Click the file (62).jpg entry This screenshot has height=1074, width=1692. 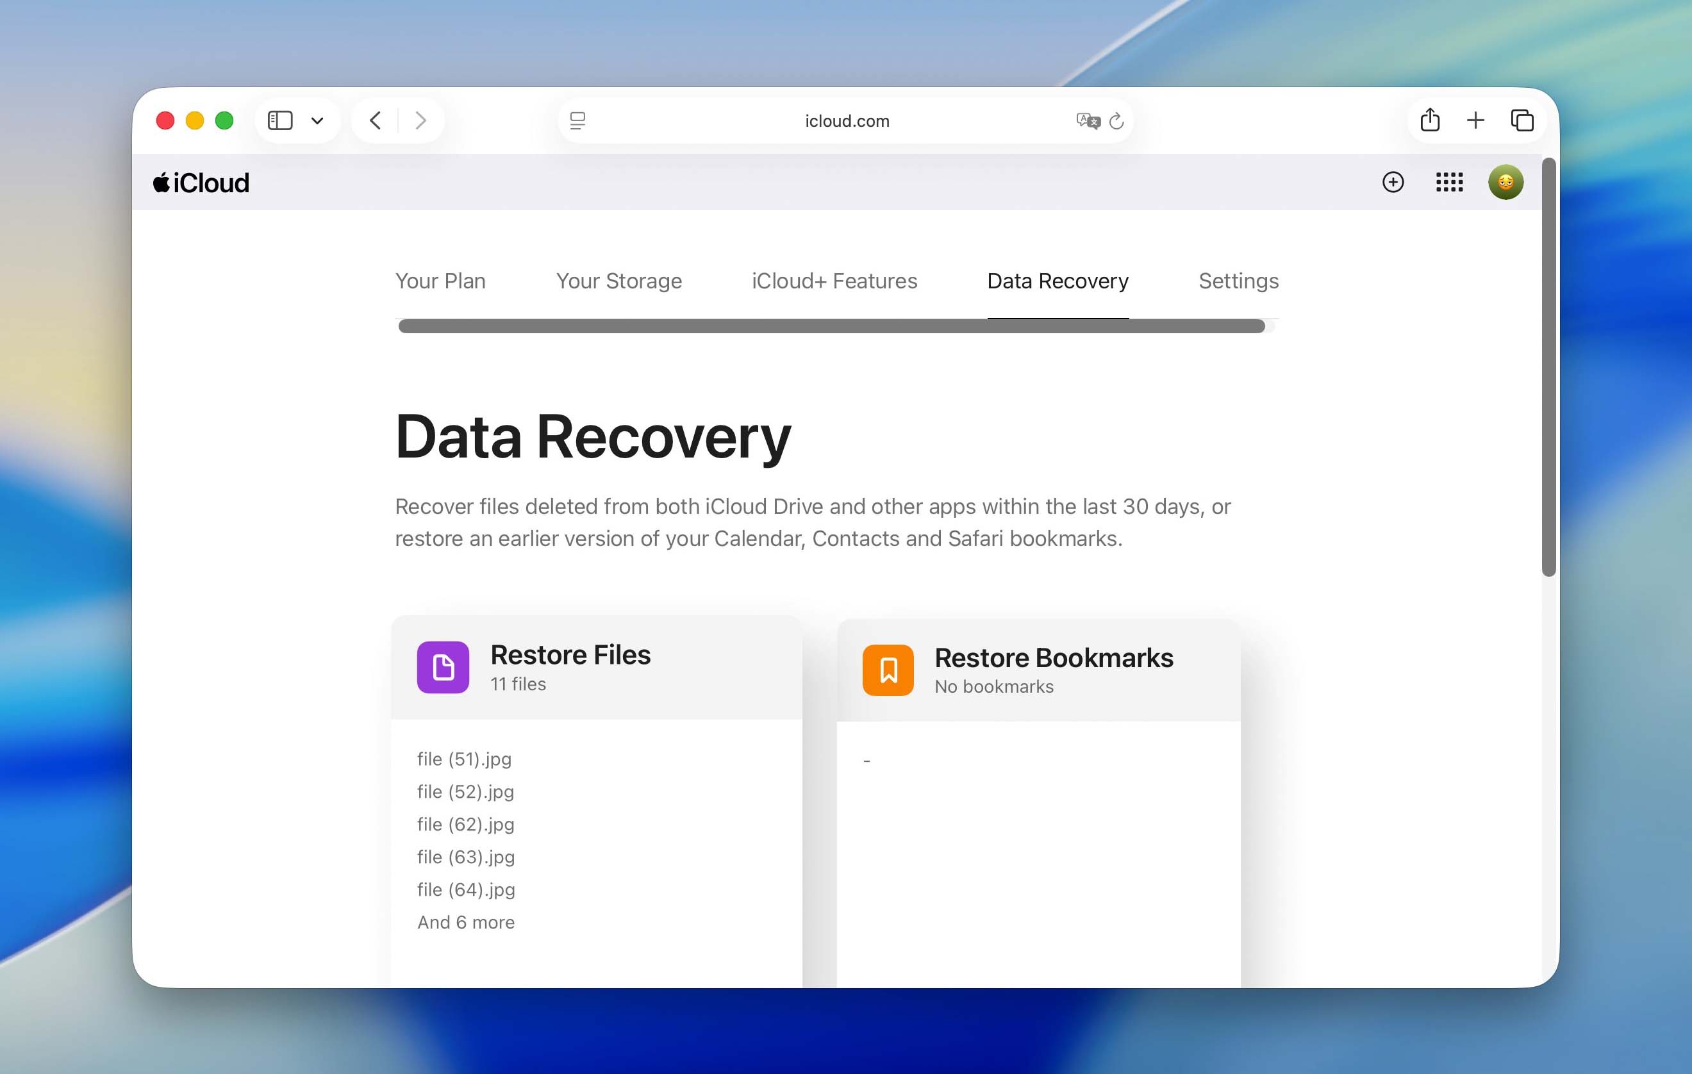click(465, 825)
